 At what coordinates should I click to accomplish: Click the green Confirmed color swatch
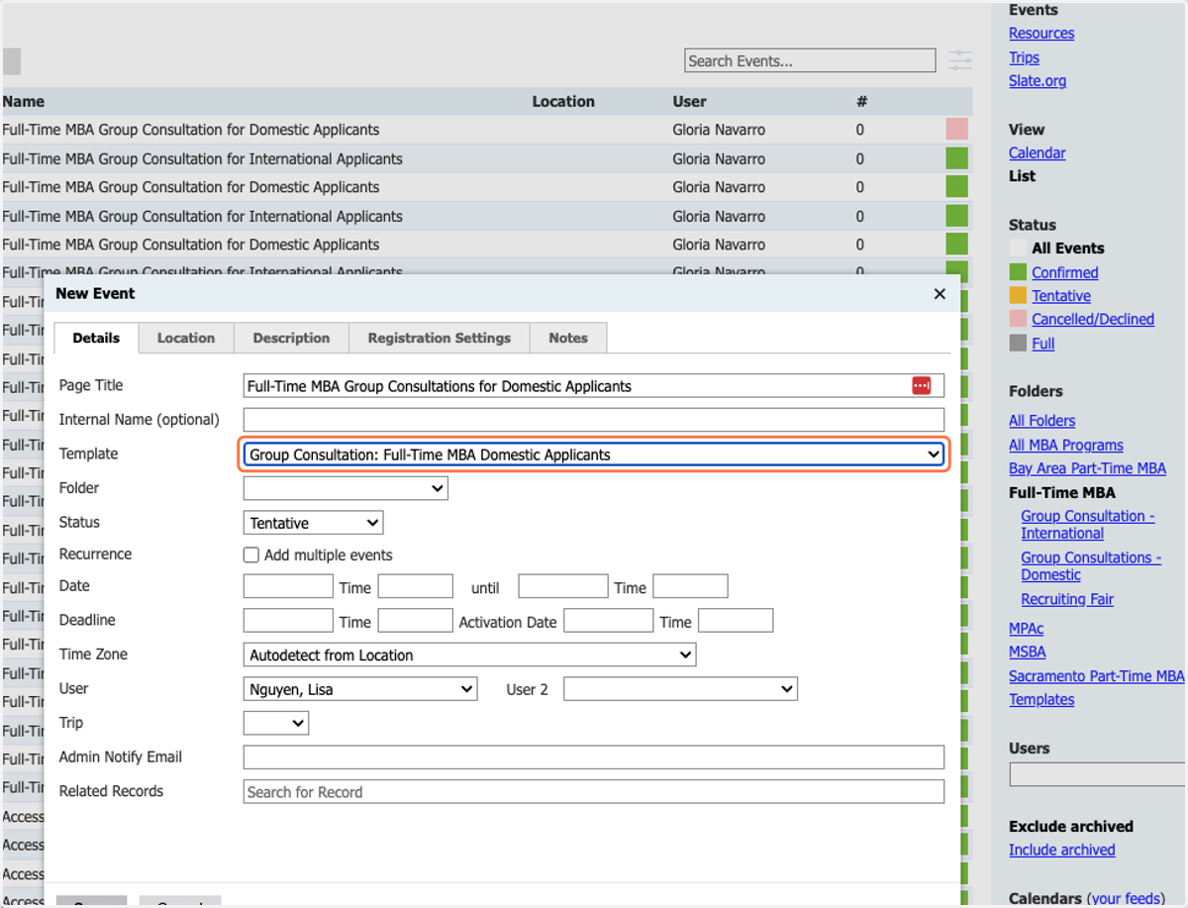click(1018, 272)
